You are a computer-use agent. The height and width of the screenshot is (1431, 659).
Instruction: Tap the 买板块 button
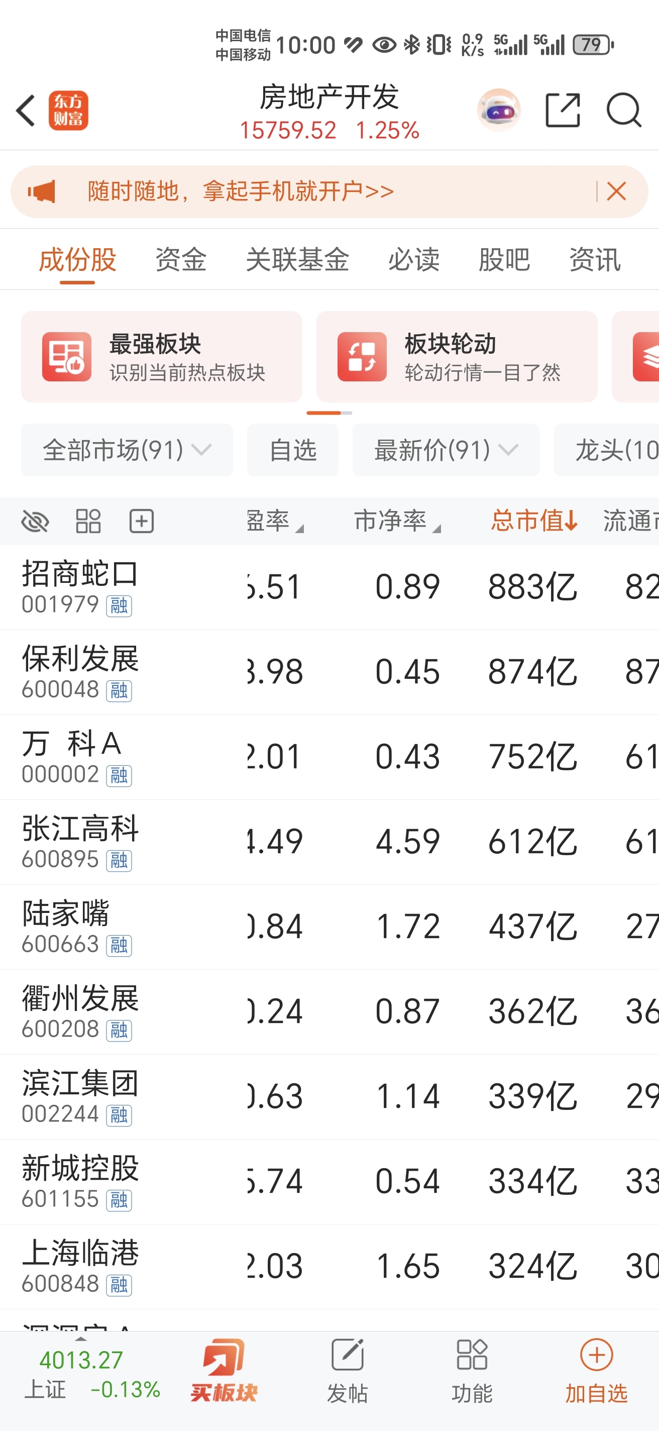[x=224, y=1370]
